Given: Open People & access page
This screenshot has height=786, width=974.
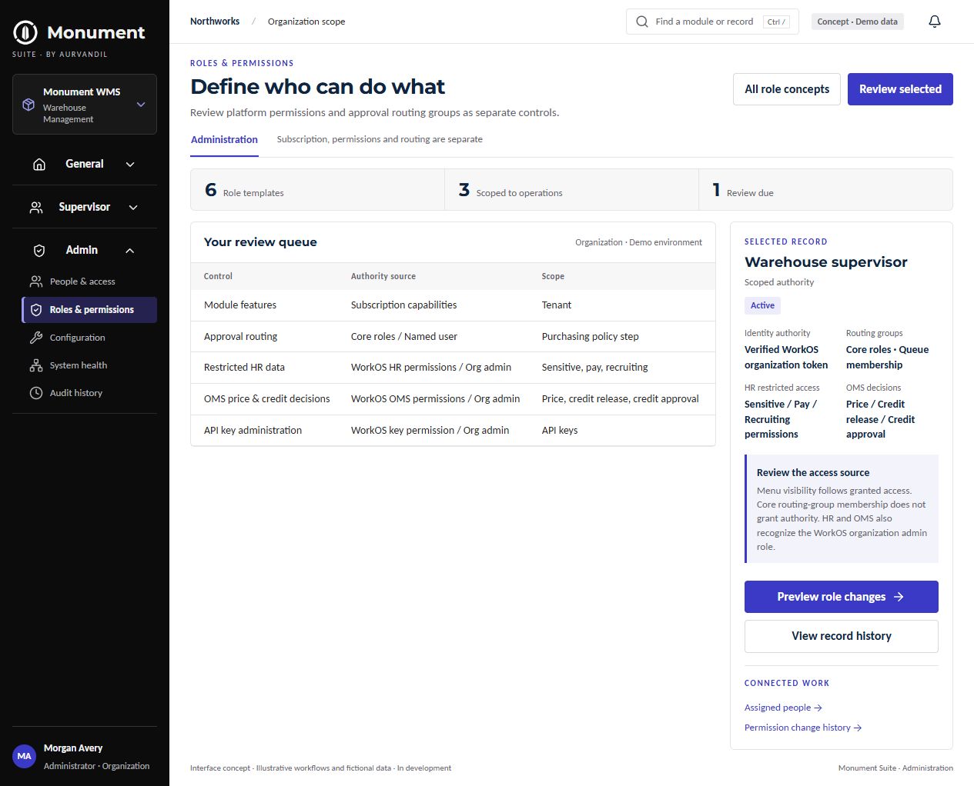Looking at the screenshot, I should pyautogui.click(x=89, y=281).
